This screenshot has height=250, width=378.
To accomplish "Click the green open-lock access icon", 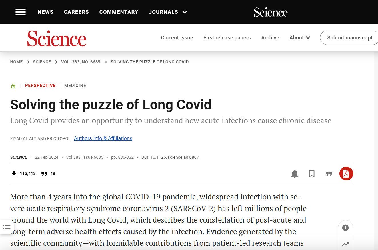I will (13, 86).
